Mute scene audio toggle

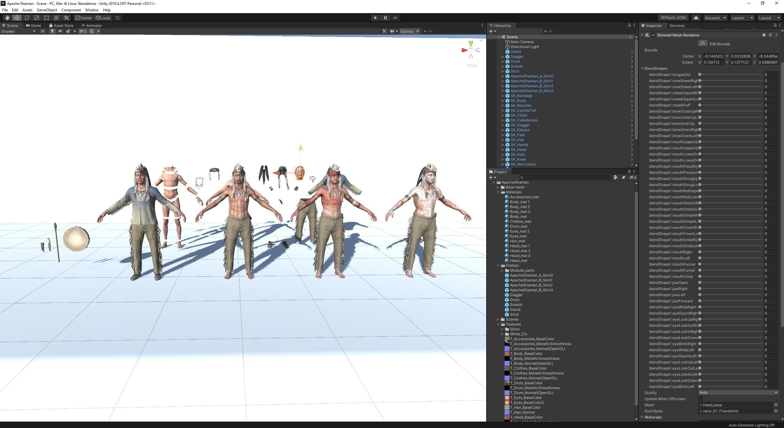60,31
